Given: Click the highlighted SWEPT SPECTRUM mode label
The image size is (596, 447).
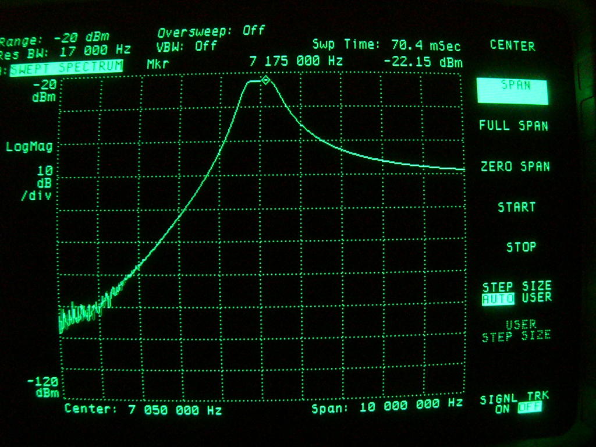Looking at the screenshot, I should click(x=66, y=66).
